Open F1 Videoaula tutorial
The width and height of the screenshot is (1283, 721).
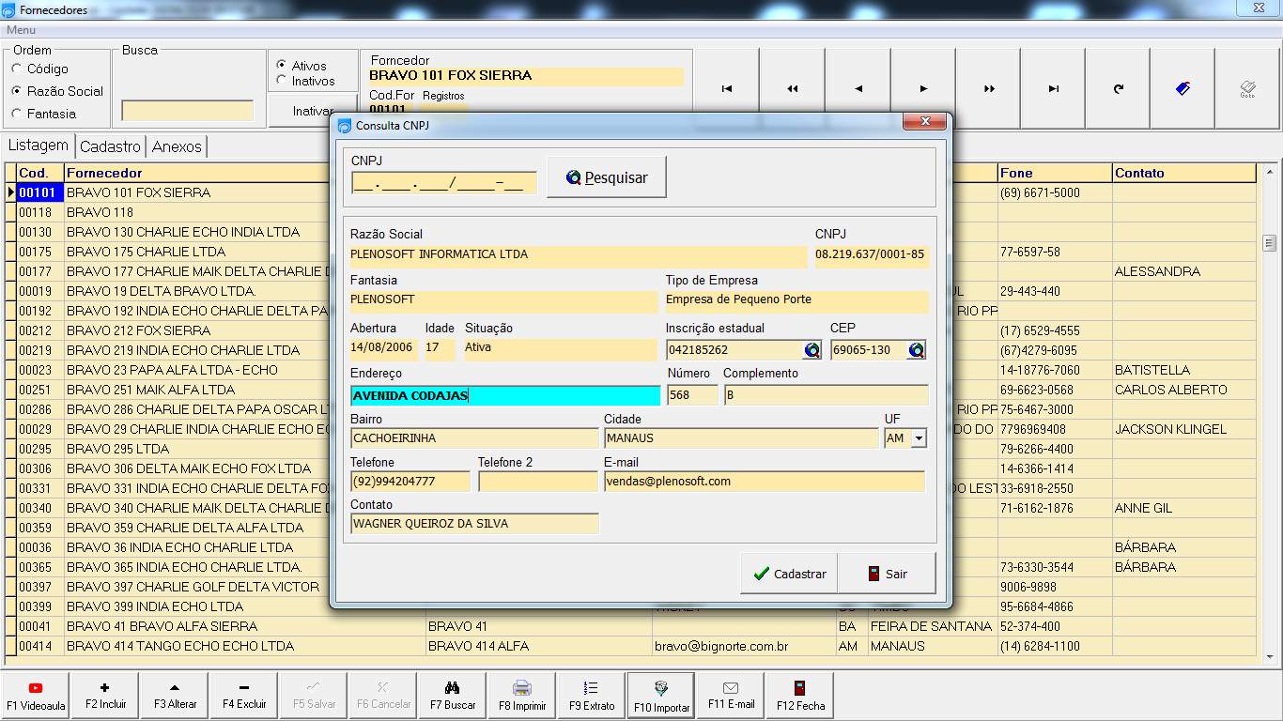pyautogui.click(x=36, y=695)
